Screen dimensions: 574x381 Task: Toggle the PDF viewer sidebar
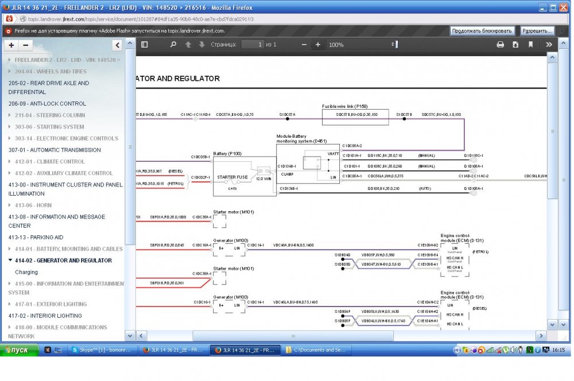[x=145, y=45]
